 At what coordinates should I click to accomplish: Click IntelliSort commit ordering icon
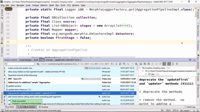coord(112,64)
